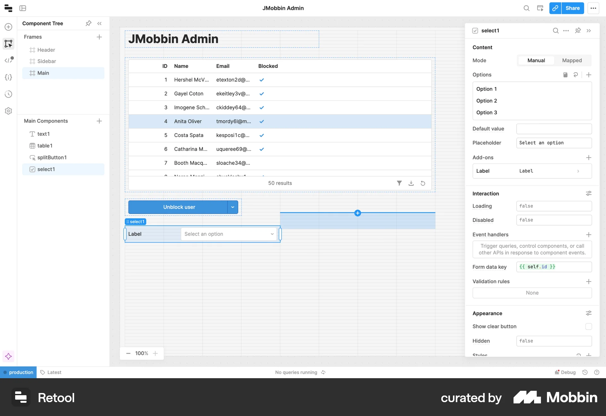Click the Share button

(573, 8)
